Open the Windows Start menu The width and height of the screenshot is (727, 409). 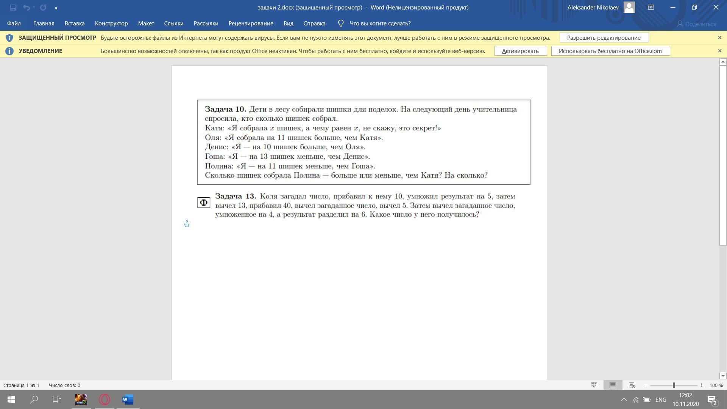[x=11, y=400]
